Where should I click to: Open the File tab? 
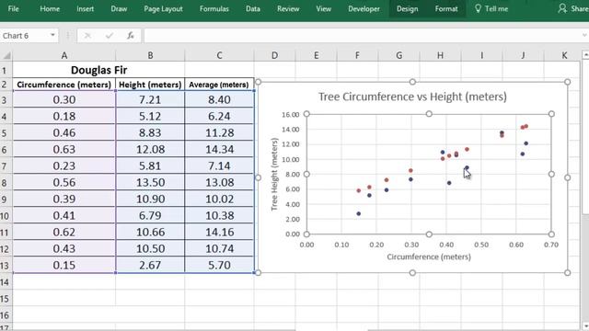pos(13,8)
